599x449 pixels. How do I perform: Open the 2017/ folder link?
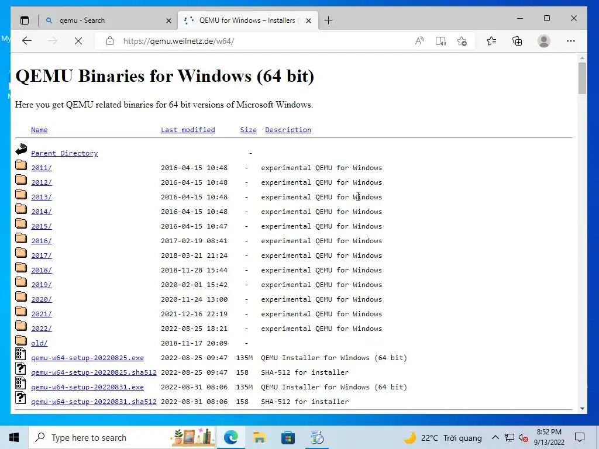(x=42, y=255)
